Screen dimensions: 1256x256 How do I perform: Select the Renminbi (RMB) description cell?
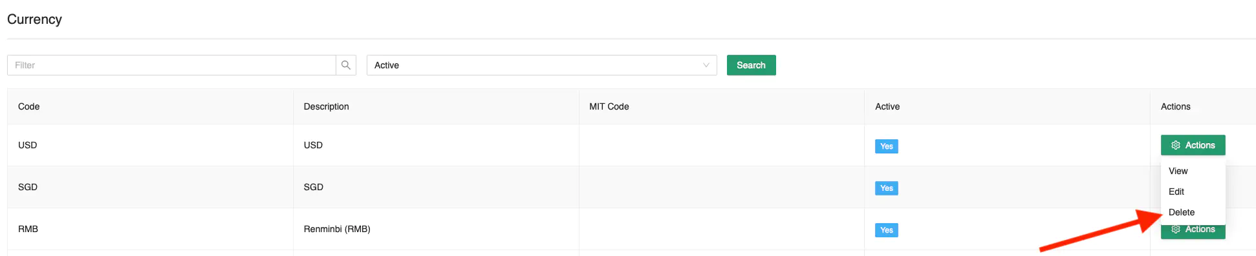tap(437, 229)
